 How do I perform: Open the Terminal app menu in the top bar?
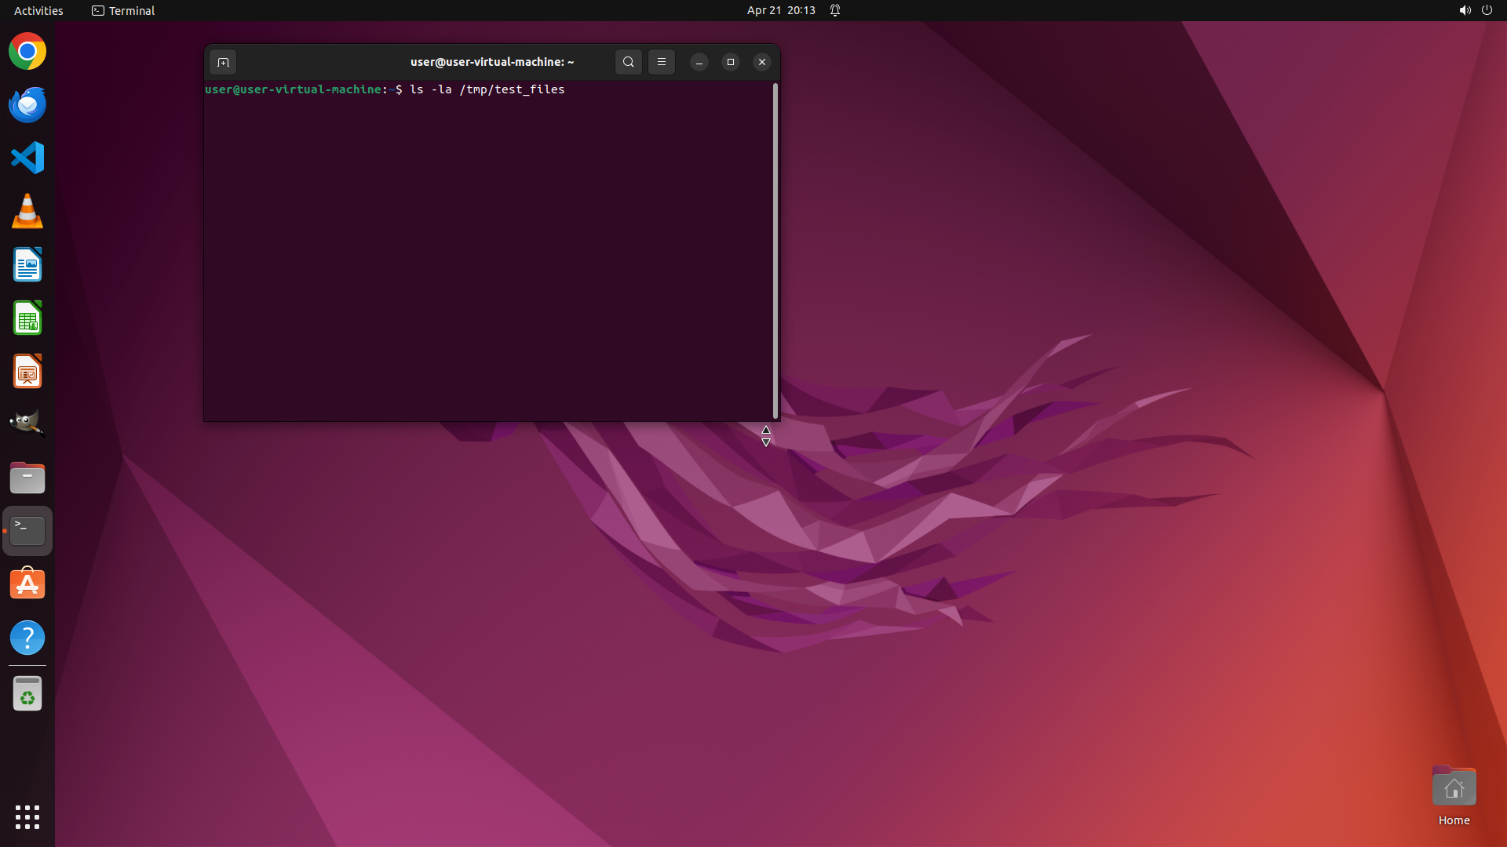tap(123, 10)
